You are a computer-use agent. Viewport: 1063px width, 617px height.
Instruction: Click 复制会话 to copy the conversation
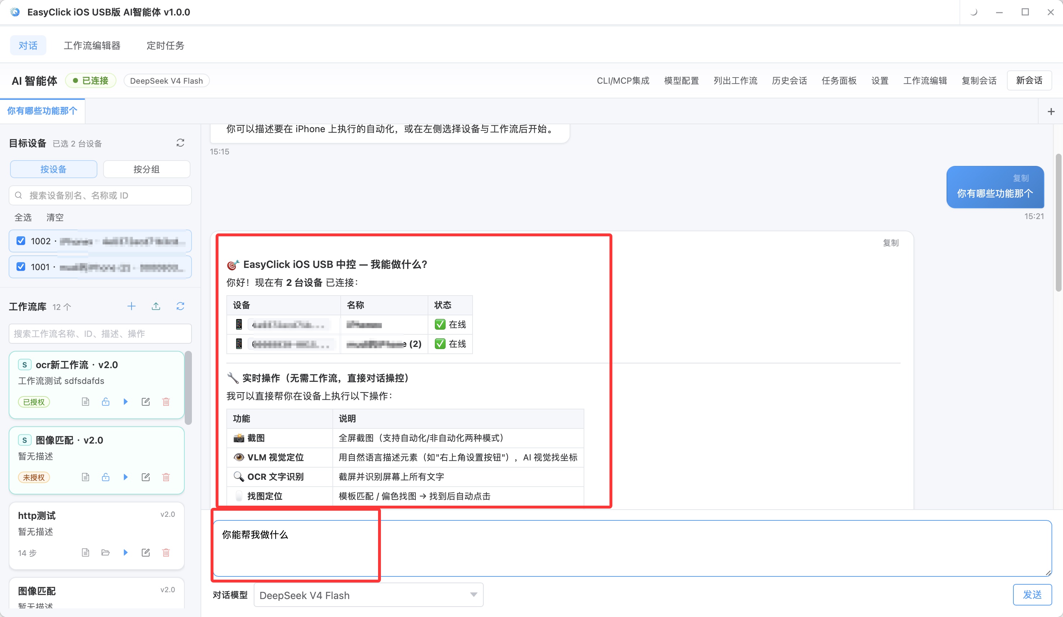[x=979, y=80]
